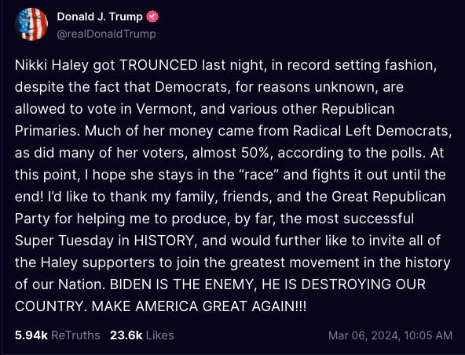The image size is (465, 355).
Task: Open the Donald J. Trump display name
Action: coord(100,16)
